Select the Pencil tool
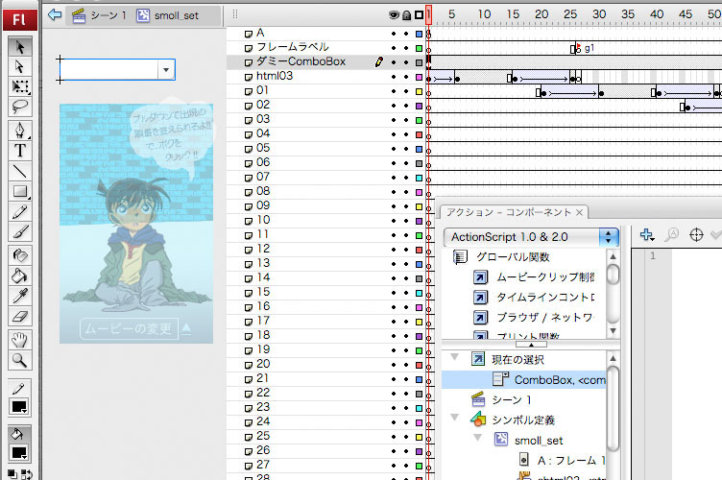722x480 pixels. coord(20,212)
